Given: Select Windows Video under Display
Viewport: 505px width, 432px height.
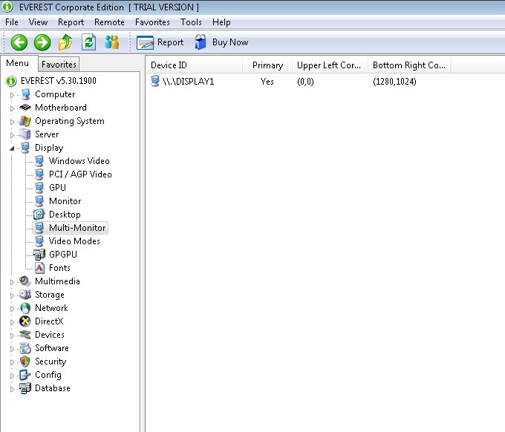Looking at the screenshot, I should (x=79, y=161).
